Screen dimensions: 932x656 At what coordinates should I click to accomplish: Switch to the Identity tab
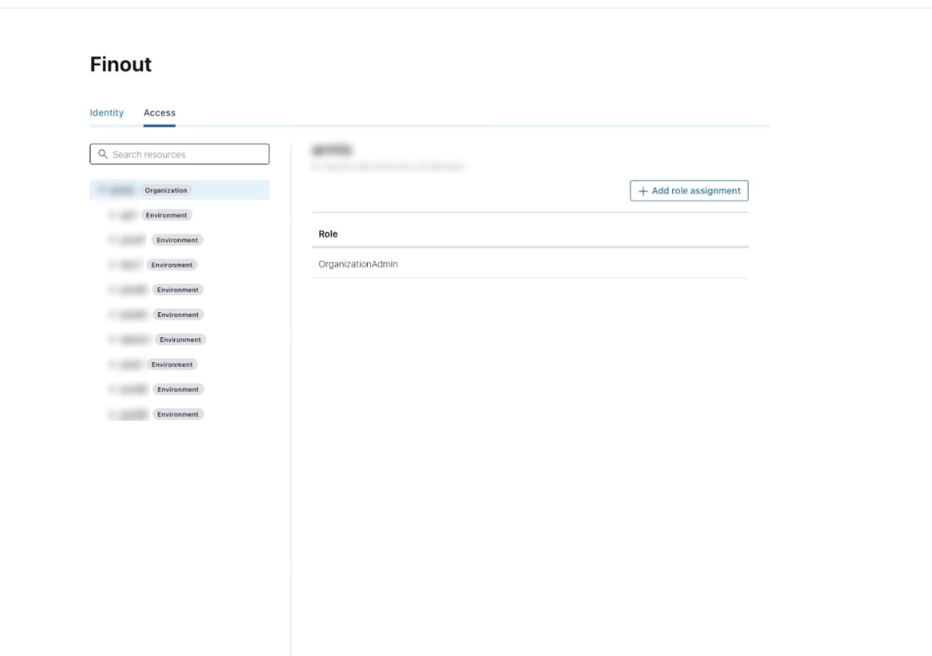[107, 113]
